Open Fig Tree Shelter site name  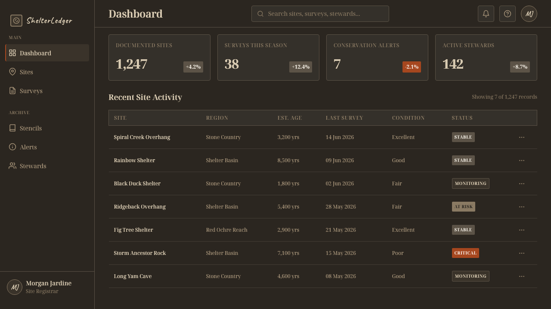[x=133, y=230]
